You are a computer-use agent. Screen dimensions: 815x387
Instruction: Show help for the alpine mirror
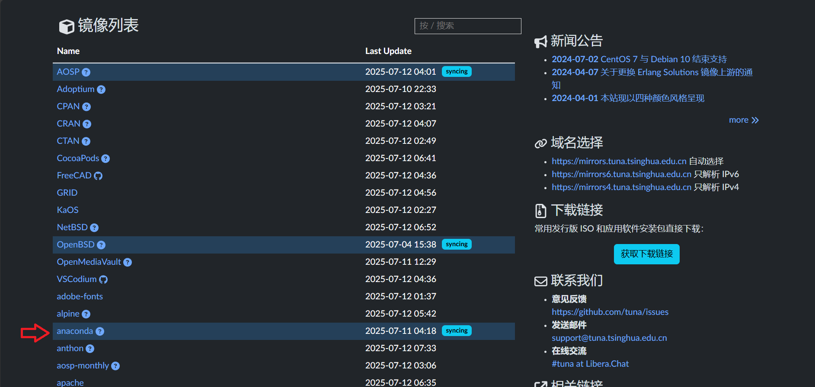86,314
